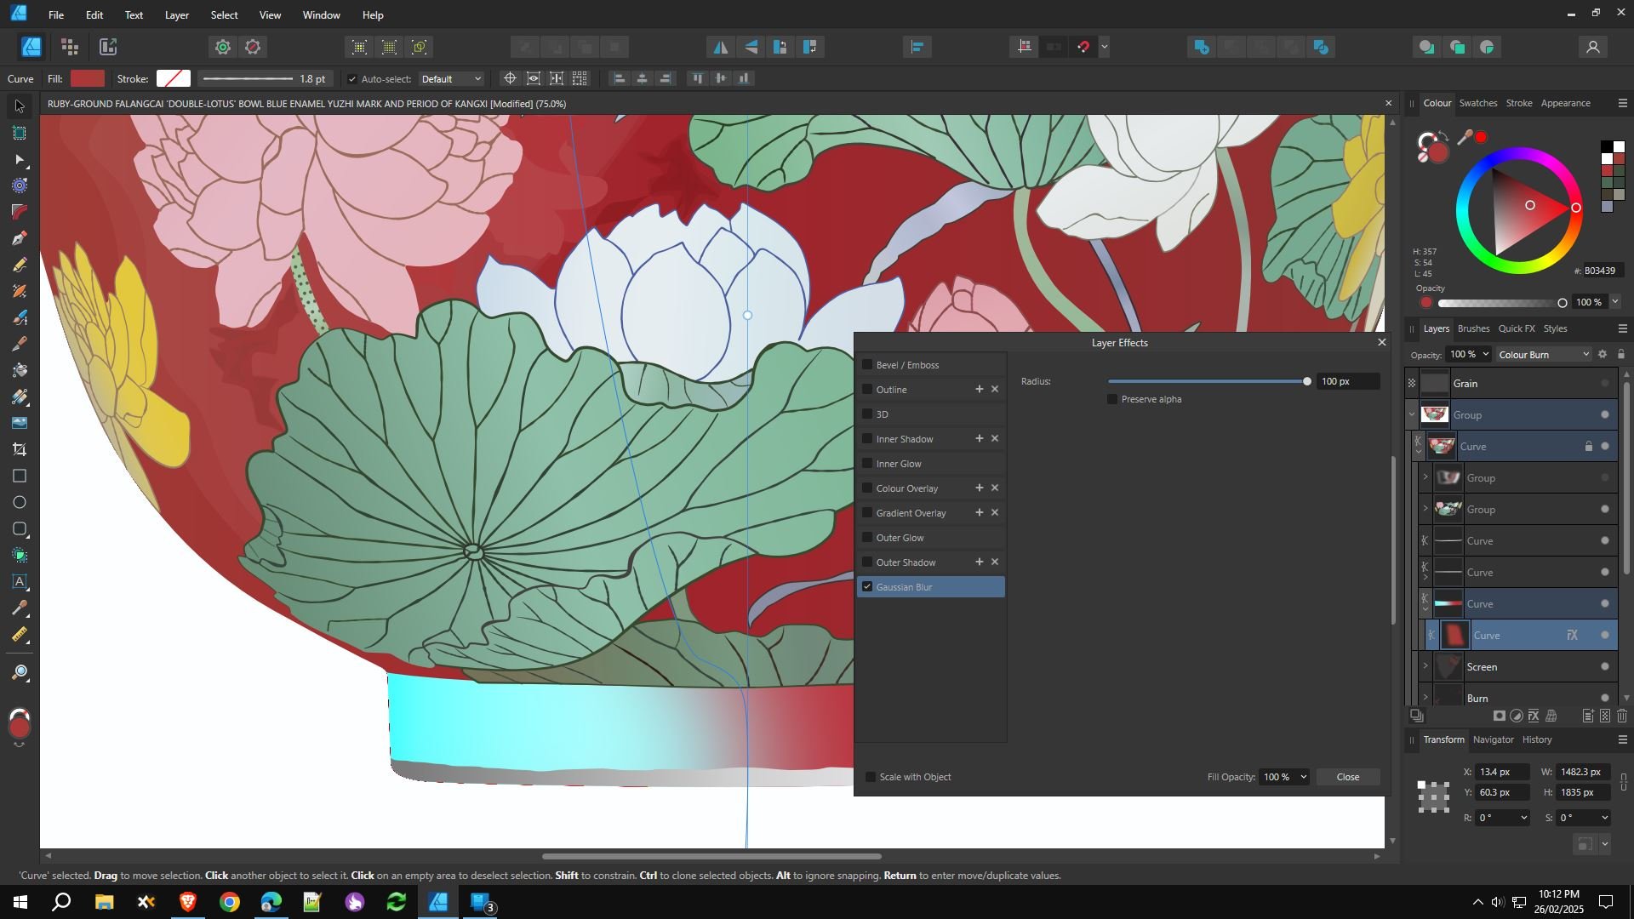Click the Stroke colour swatch
The height and width of the screenshot is (919, 1634).
[x=173, y=79]
